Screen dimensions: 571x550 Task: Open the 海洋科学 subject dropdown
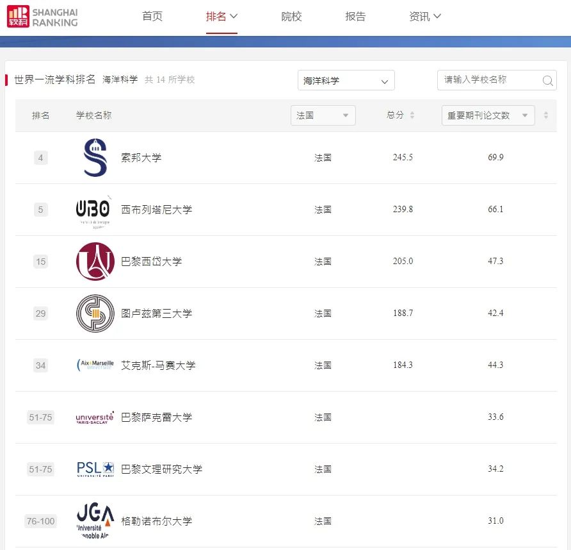pyautogui.click(x=346, y=80)
